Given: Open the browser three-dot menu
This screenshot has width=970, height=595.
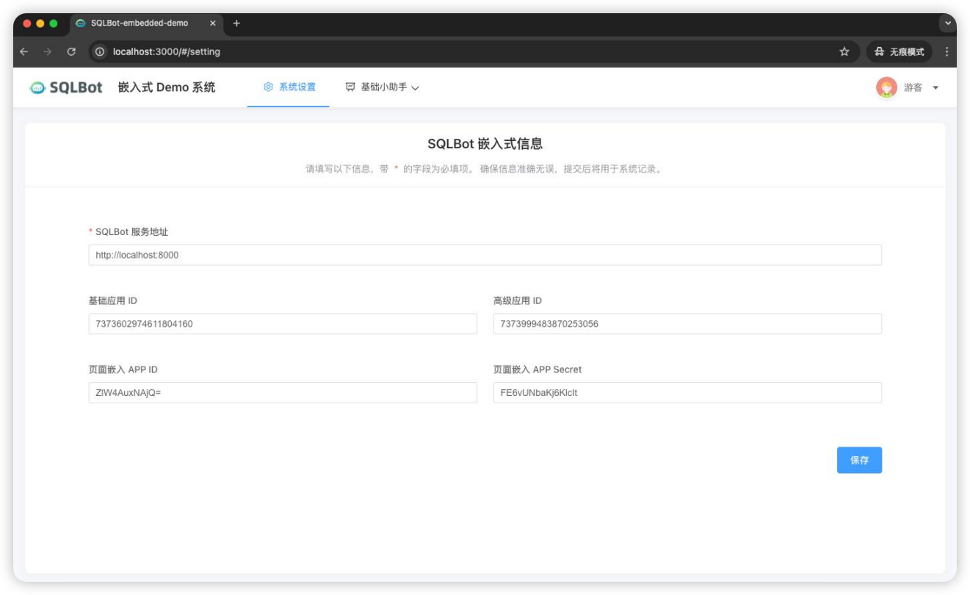Looking at the screenshot, I should tap(947, 51).
